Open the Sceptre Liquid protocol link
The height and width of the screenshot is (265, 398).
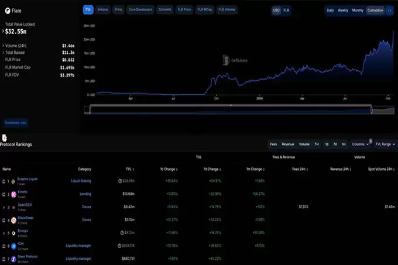click(27, 179)
